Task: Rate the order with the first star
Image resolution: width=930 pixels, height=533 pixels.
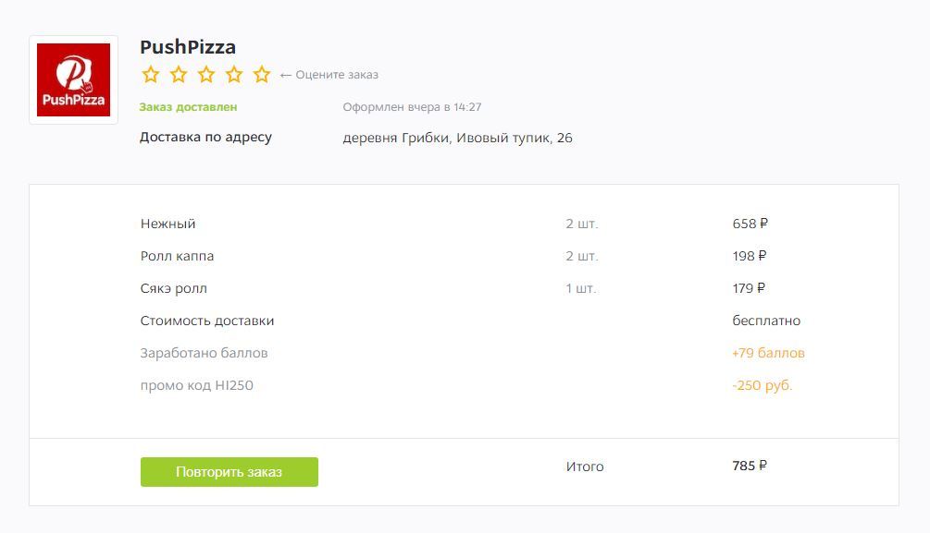Action: (151, 75)
